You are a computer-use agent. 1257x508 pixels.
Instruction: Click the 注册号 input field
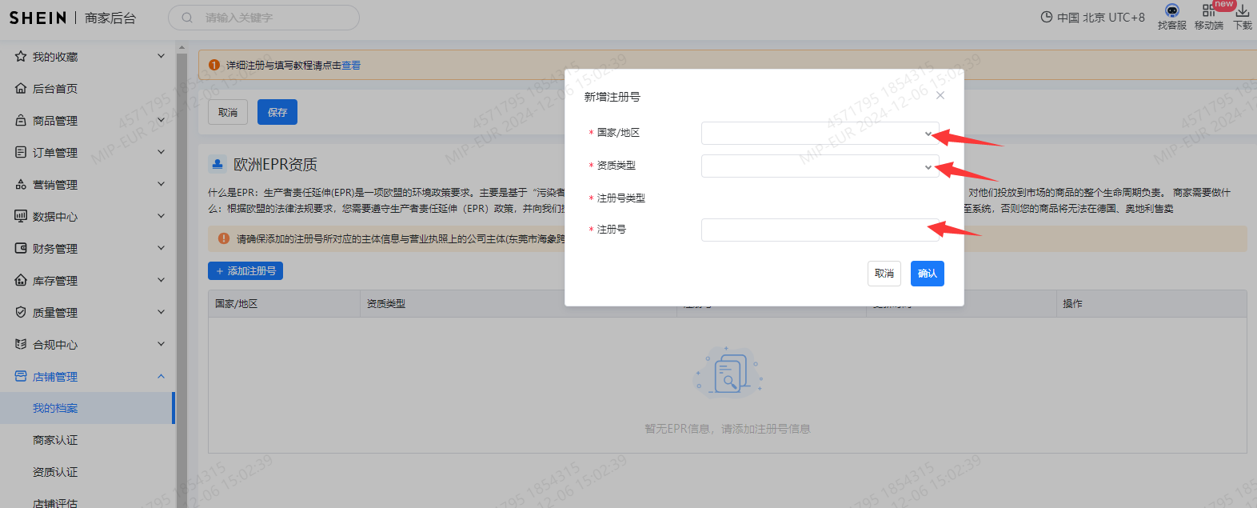click(820, 230)
